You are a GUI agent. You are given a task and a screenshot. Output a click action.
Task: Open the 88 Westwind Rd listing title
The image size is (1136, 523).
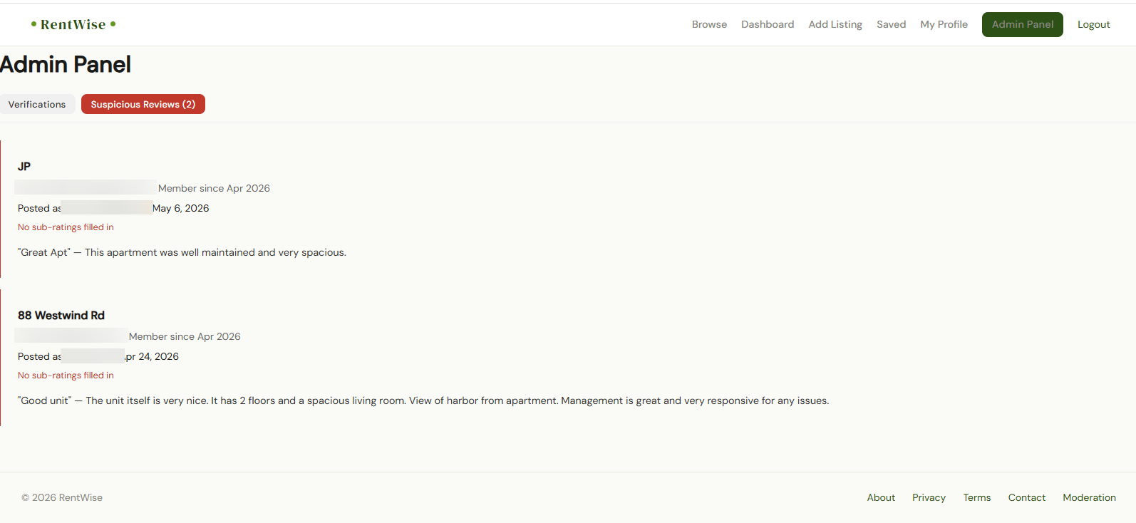pyautogui.click(x=61, y=315)
